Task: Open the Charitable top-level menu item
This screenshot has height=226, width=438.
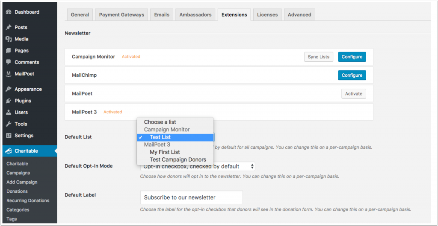Action: click(x=29, y=151)
